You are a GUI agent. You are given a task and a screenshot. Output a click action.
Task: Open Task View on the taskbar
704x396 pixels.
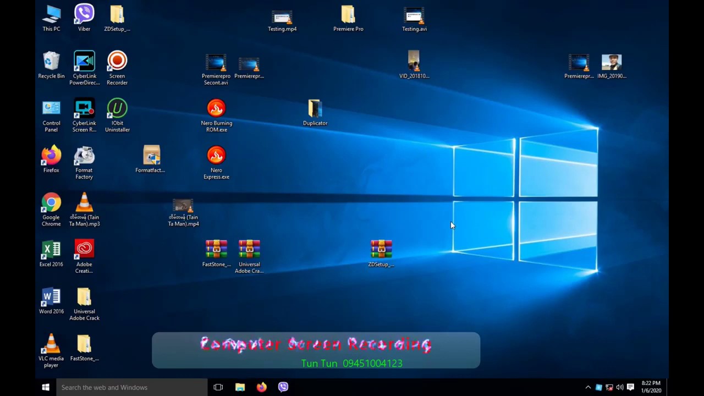click(x=218, y=387)
